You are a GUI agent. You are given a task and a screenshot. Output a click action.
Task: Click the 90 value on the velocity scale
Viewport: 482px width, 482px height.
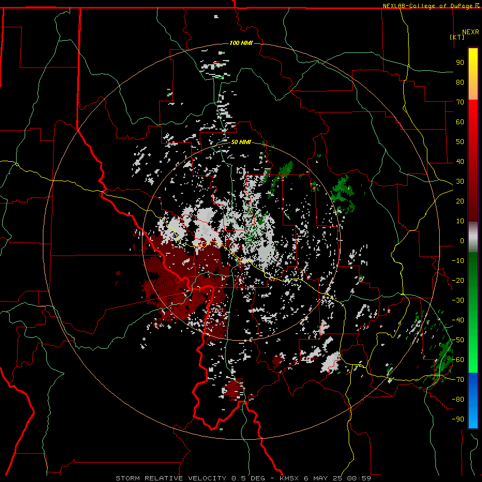[460, 63]
